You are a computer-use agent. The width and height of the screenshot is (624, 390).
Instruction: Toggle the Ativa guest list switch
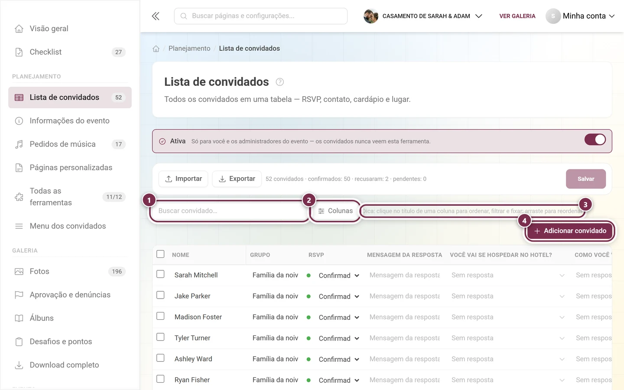point(595,140)
